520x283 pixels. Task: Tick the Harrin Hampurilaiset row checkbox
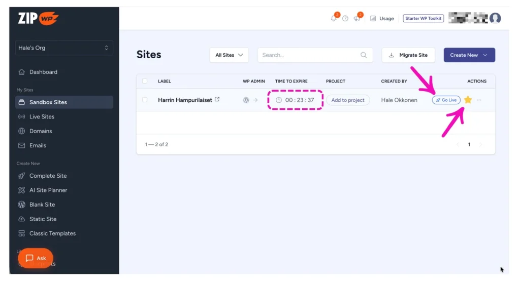(145, 100)
